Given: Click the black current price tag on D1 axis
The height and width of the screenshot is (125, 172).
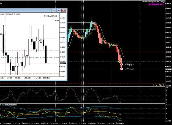Looking at the screenshot, I should [x=63, y=63].
